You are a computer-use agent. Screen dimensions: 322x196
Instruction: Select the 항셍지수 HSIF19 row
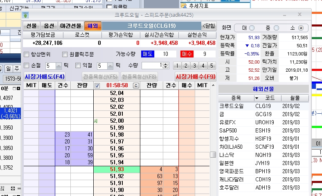coord(263,139)
